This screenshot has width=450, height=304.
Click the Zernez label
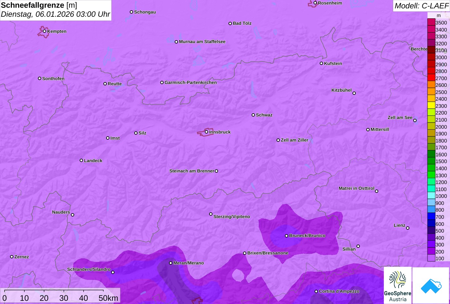[x=22, y=257]
